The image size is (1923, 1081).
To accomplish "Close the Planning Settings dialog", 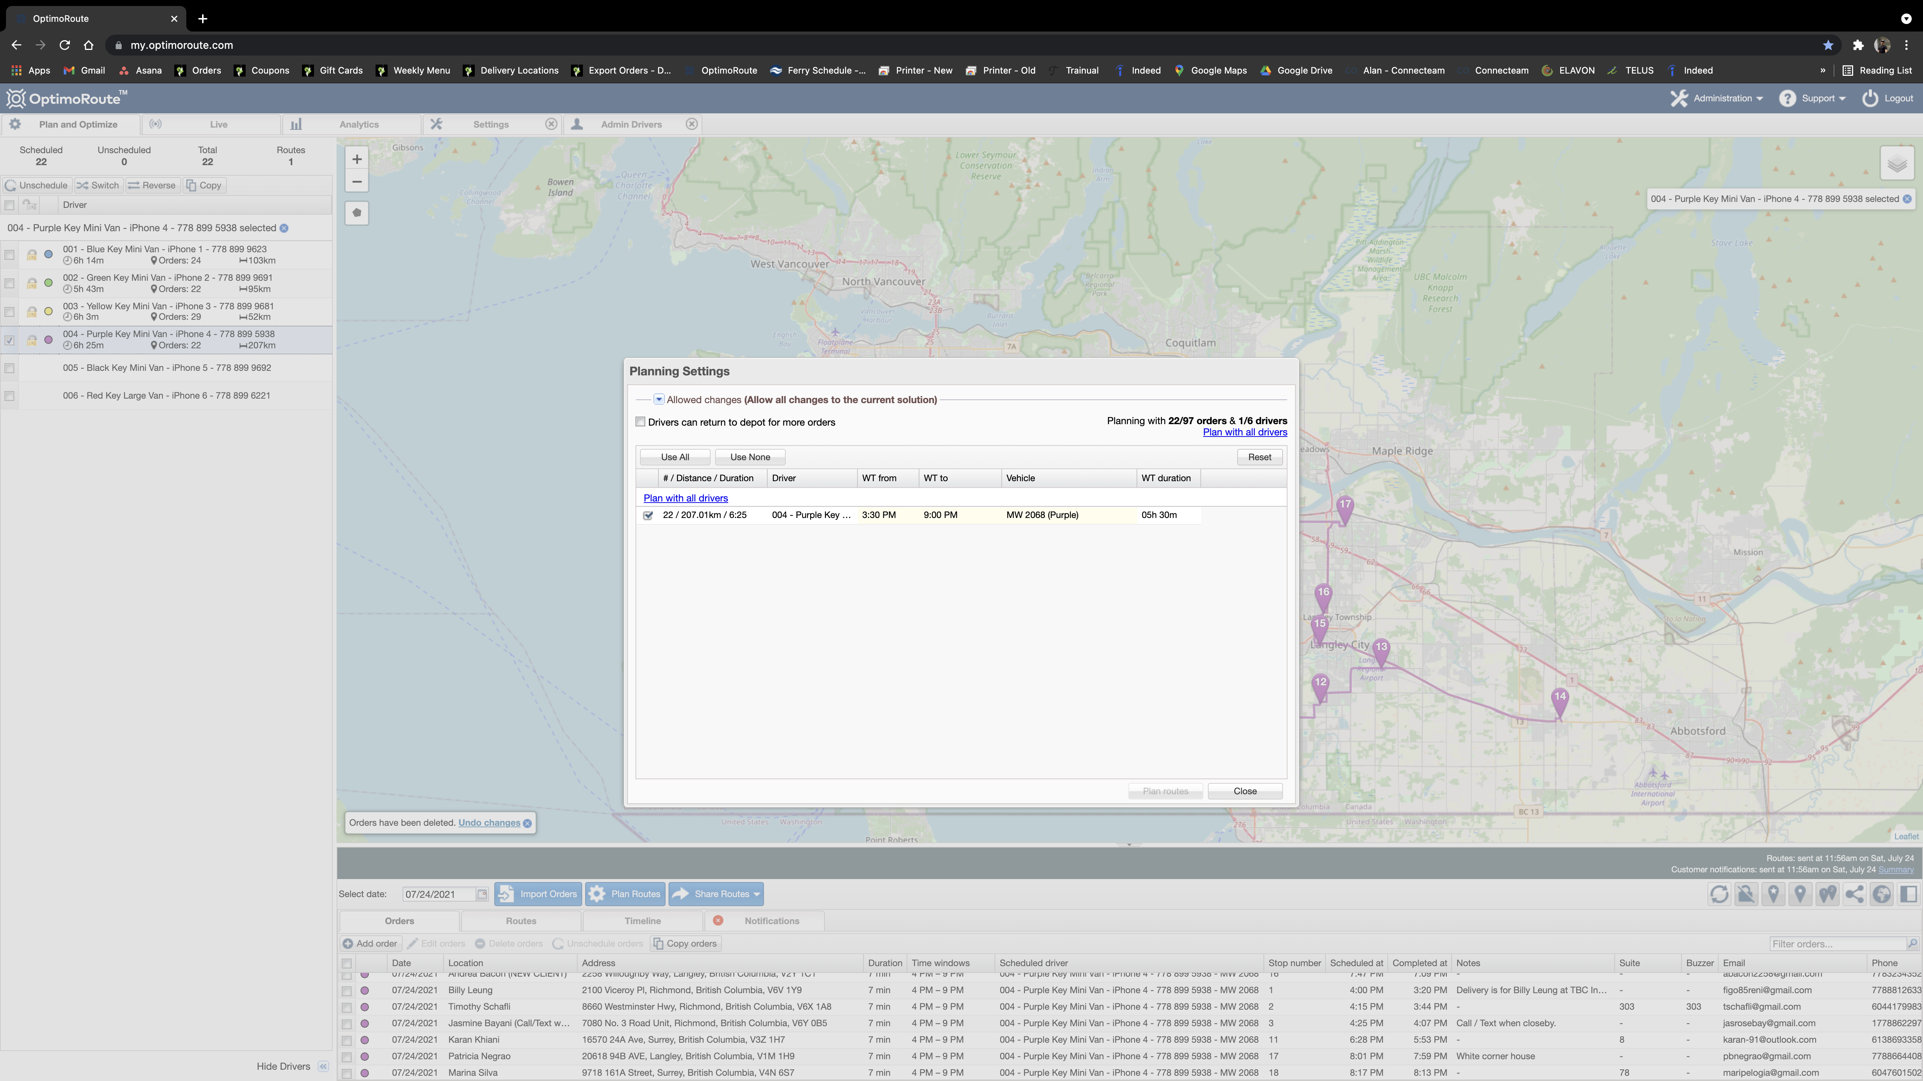I will (x=1244, y=791).
